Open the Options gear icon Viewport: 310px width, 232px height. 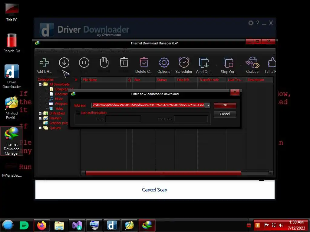pos(164,63)
